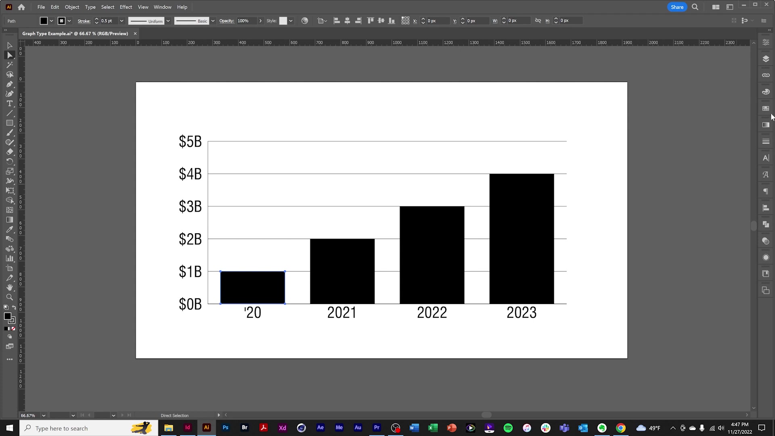The image size is (775, 436).
Task: Toggle vertical align top
Action: tap(371, 21)
